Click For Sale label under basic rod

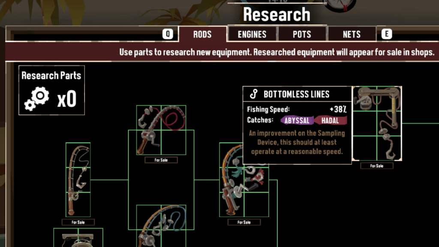click(78, 222)
